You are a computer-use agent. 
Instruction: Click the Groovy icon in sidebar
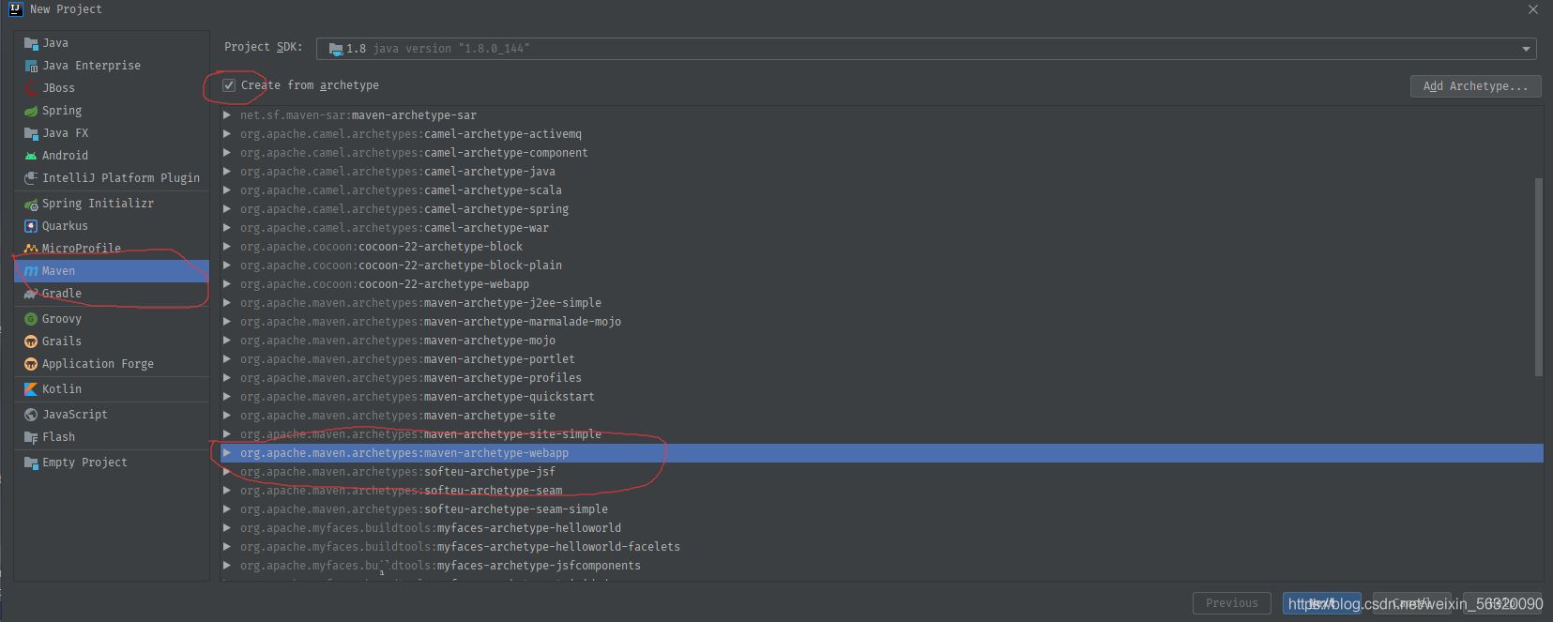click(31, 319)
